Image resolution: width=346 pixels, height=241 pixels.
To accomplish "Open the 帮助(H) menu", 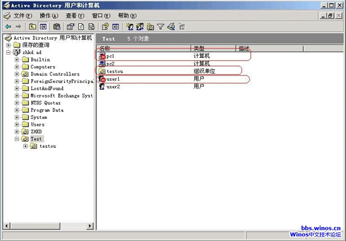I will pyautogui.click(x=127, y=16).
